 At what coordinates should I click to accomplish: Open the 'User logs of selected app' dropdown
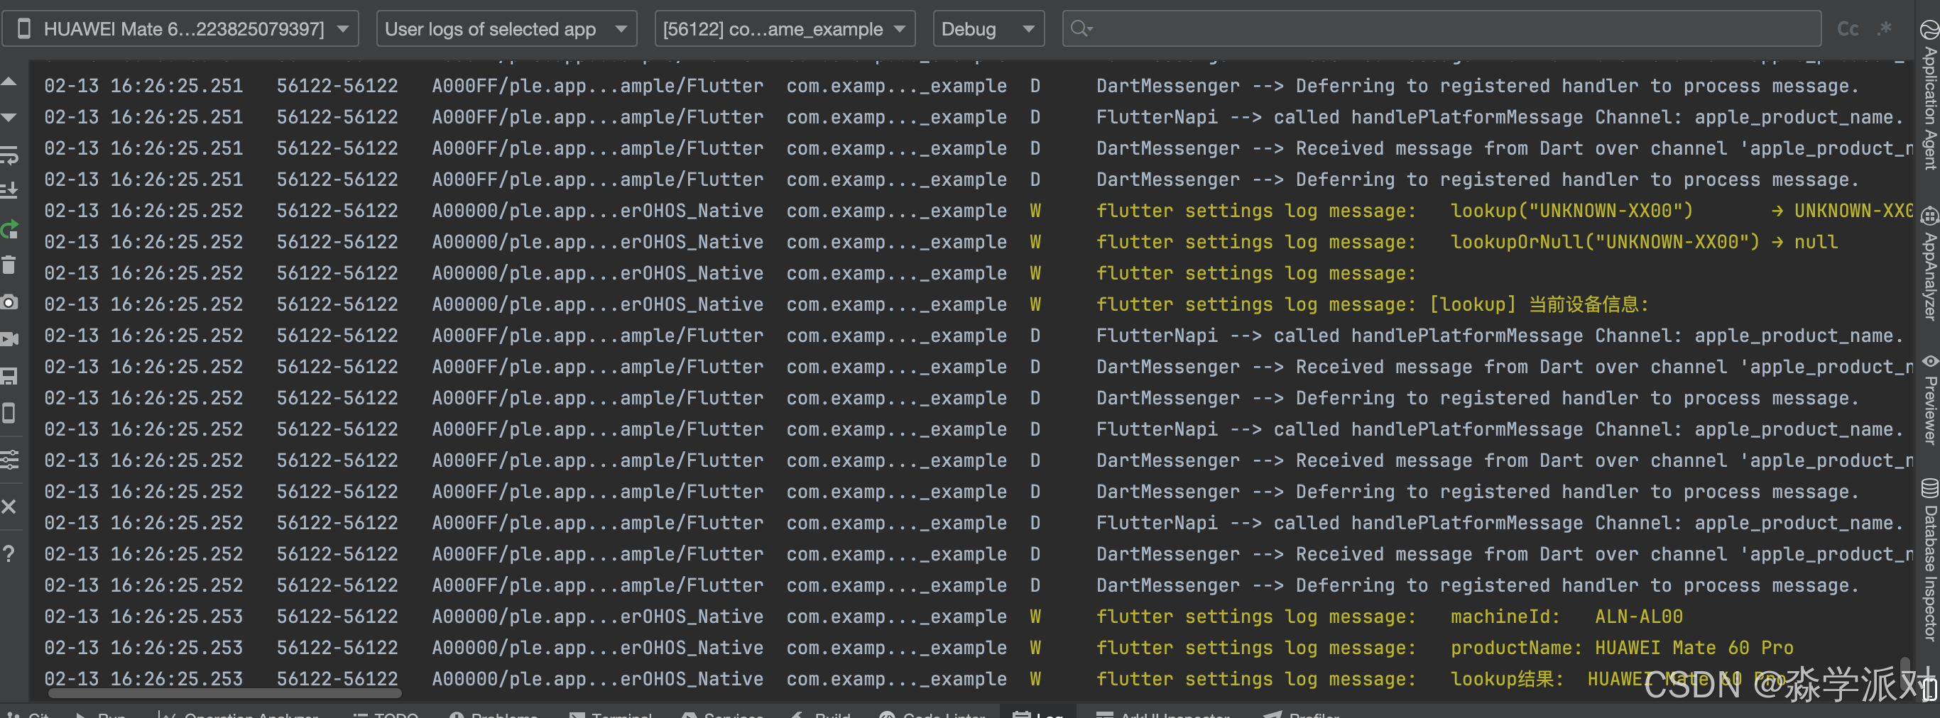click(x=506, y=29)
